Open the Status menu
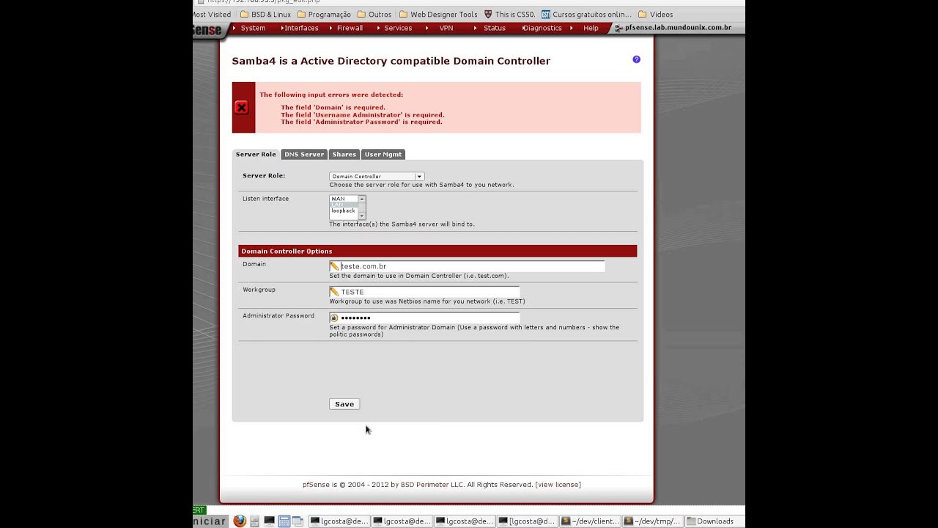Viewport: 938px width, 528px height. click(494, 28)
